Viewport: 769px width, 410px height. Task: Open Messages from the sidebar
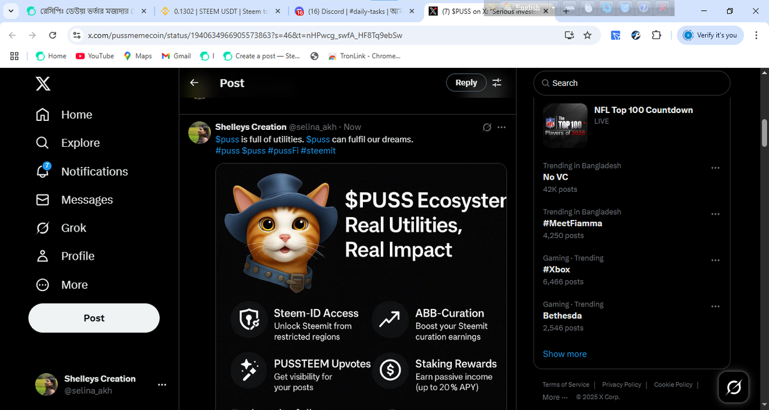point(74,200)
